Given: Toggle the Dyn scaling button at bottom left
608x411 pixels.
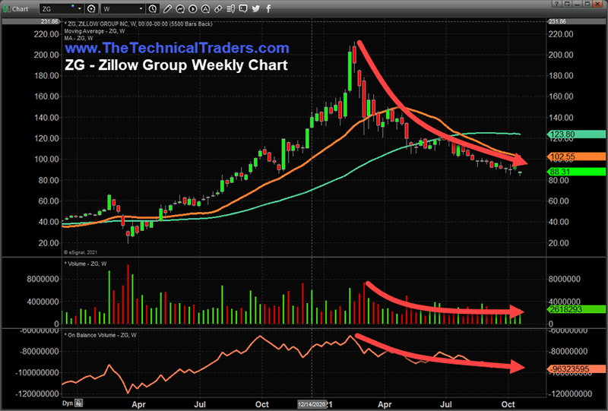Looking at the screenshot, I should point(68,403).
